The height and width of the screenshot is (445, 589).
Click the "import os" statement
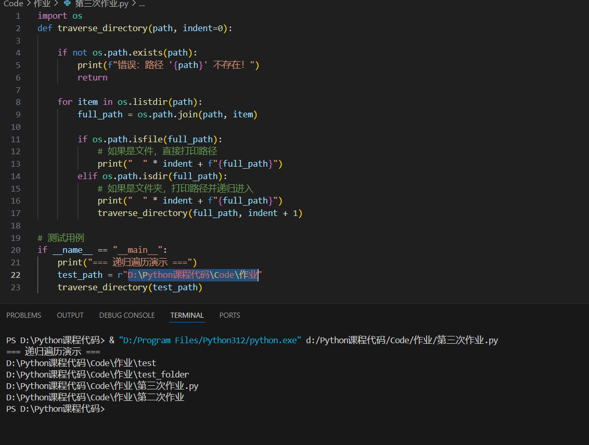60,16
